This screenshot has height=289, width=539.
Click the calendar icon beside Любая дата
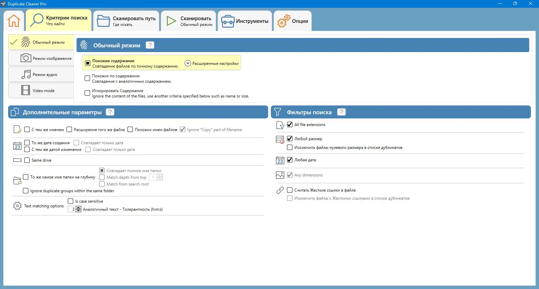pyautogui.click(x=280, y=160)
